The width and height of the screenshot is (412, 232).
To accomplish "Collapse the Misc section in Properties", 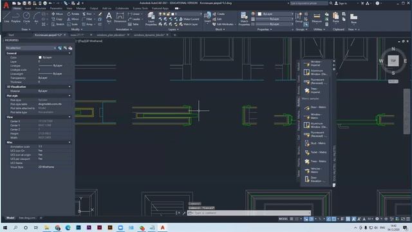I will [x=70, y=142].
